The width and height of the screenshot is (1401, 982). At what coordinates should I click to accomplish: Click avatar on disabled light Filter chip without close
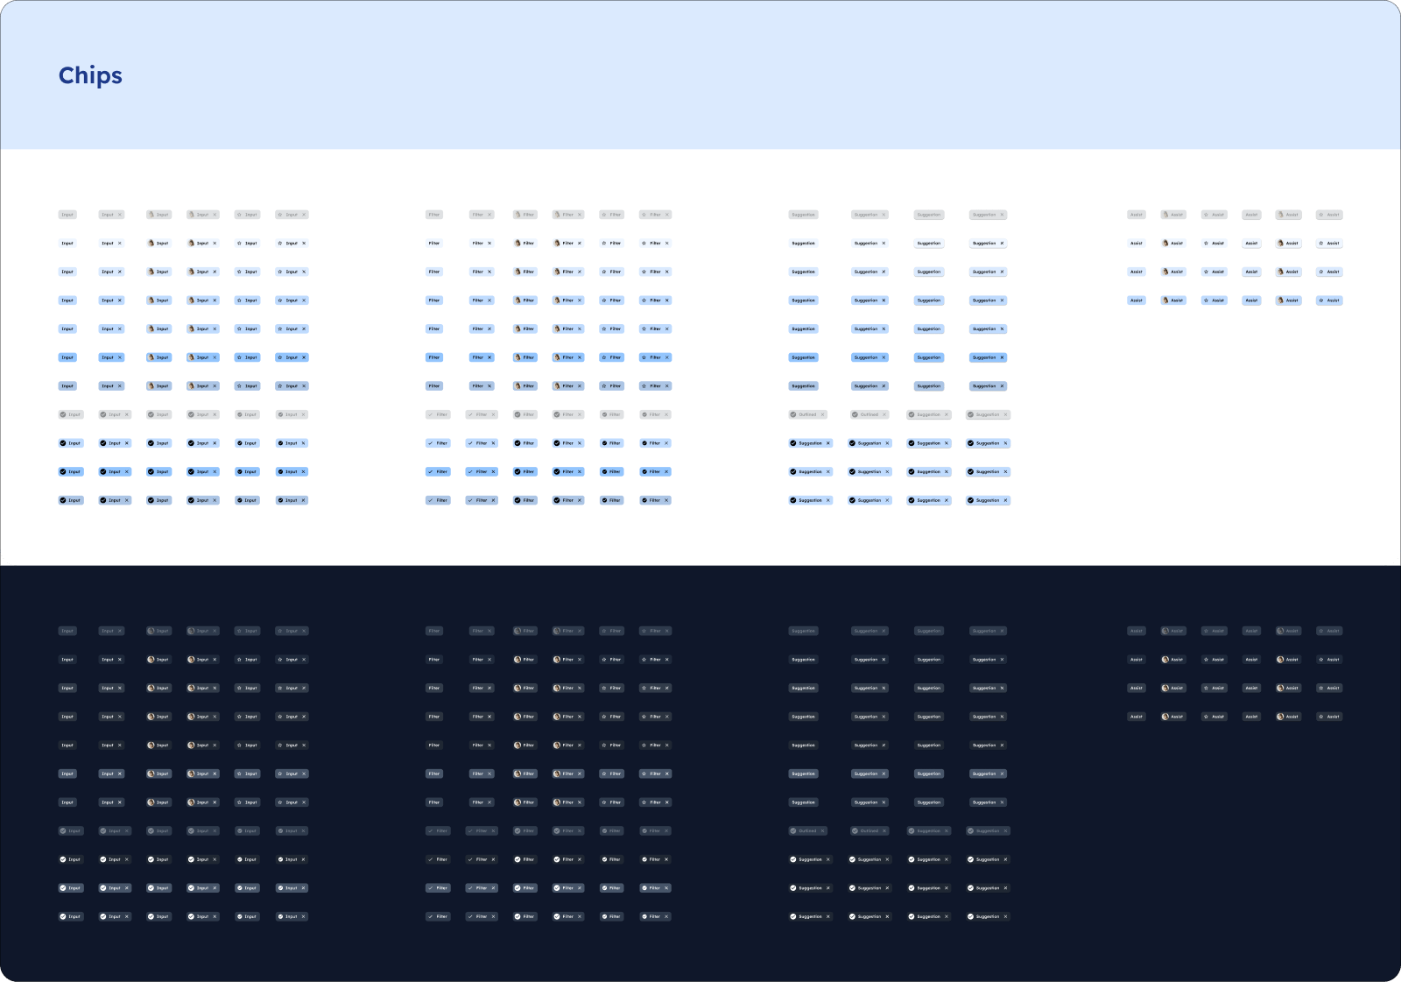pos(517,215)
